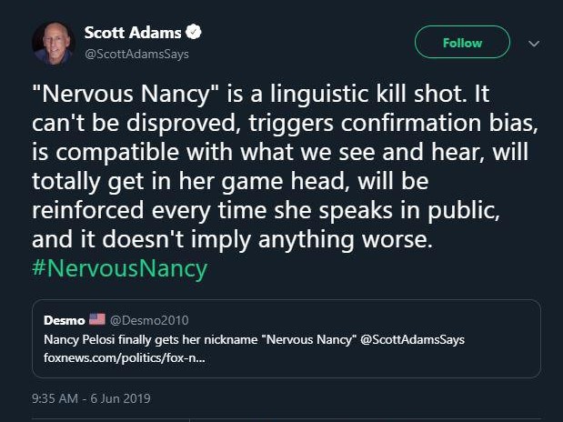The image size is (563, 422).
Task: Expand the chevron menu beside Follow
Action: (534, 43)
